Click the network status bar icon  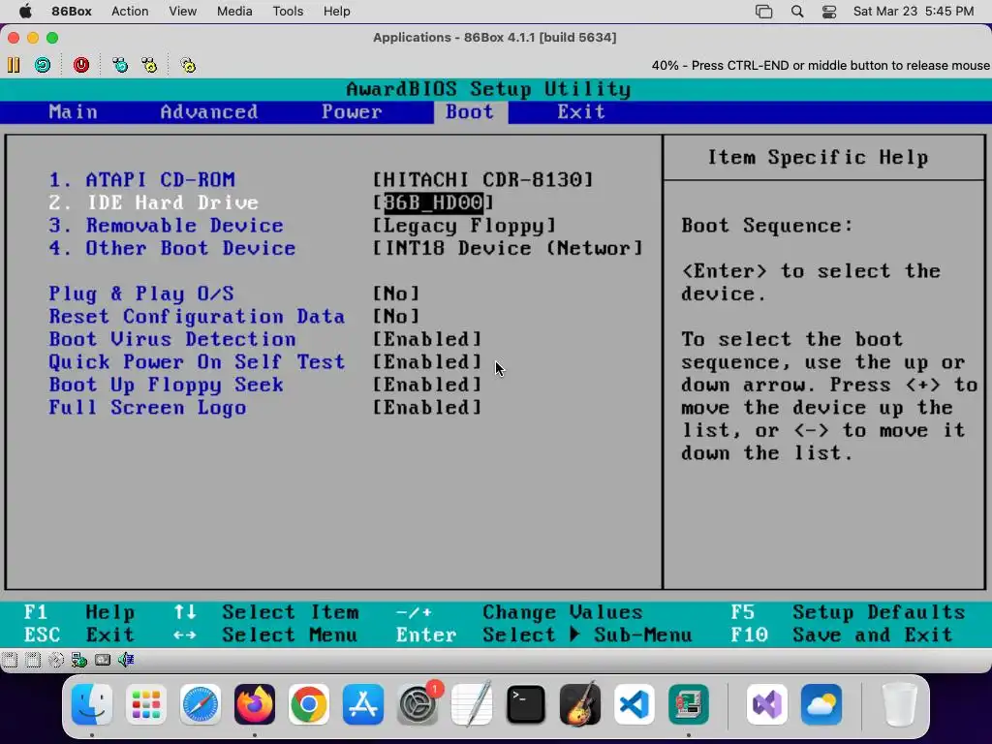79,661
